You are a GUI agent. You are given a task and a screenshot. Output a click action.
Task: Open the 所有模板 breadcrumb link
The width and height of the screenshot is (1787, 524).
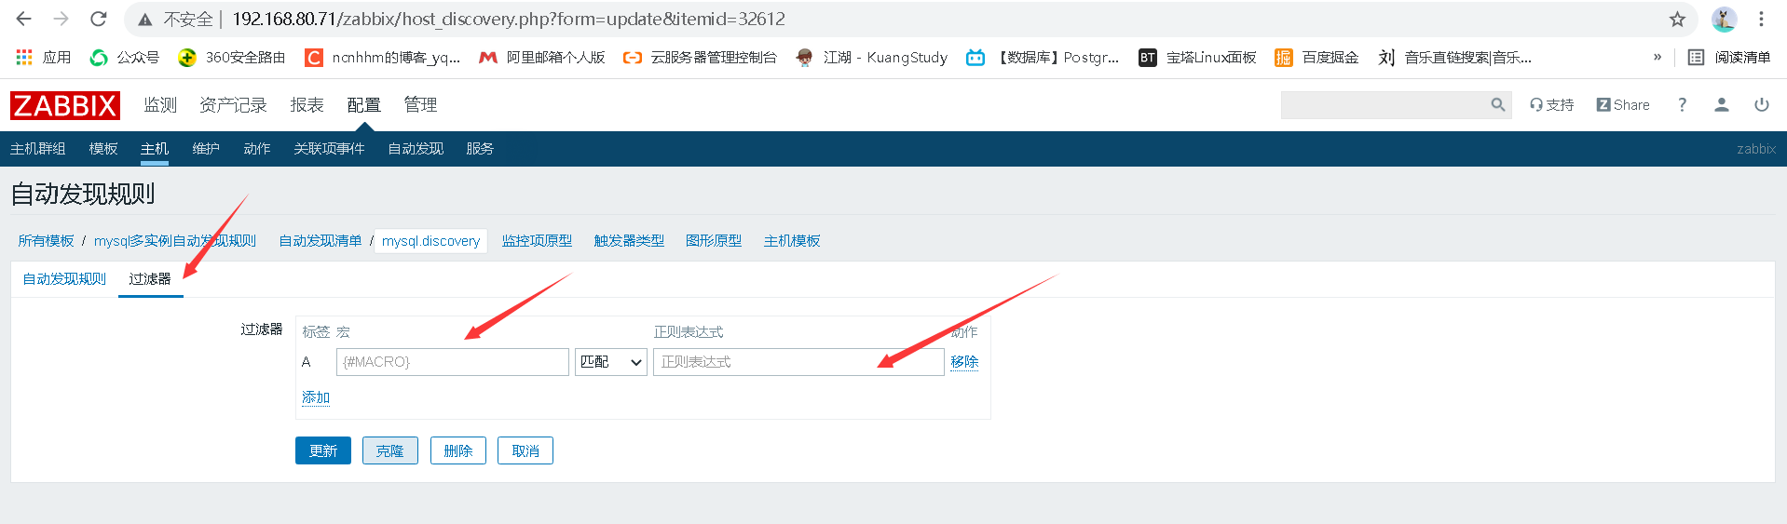[x=46, y=241]
